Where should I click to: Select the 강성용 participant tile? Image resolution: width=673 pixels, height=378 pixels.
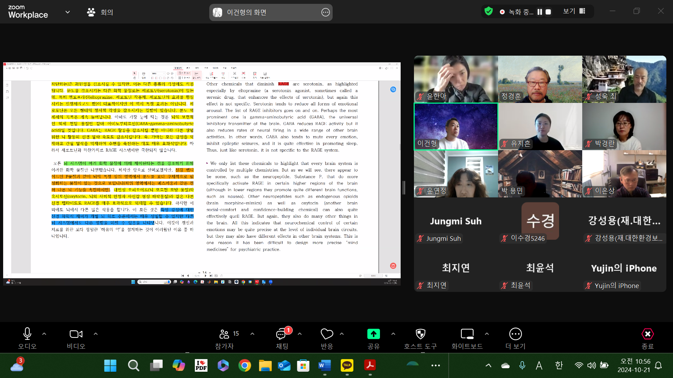click(624, 221)
